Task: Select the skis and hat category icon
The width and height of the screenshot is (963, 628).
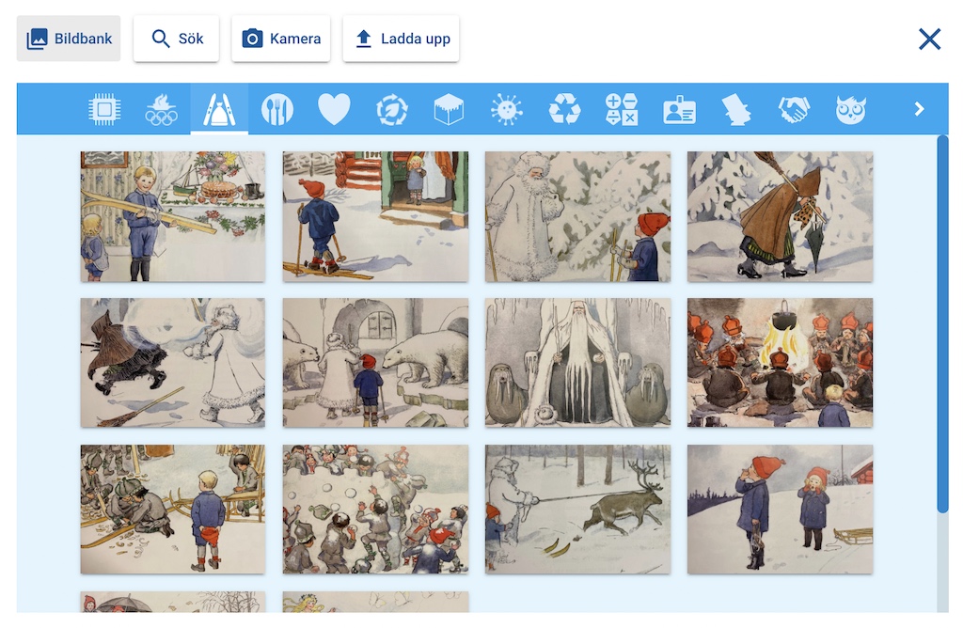Action: (x=219, y=109)
